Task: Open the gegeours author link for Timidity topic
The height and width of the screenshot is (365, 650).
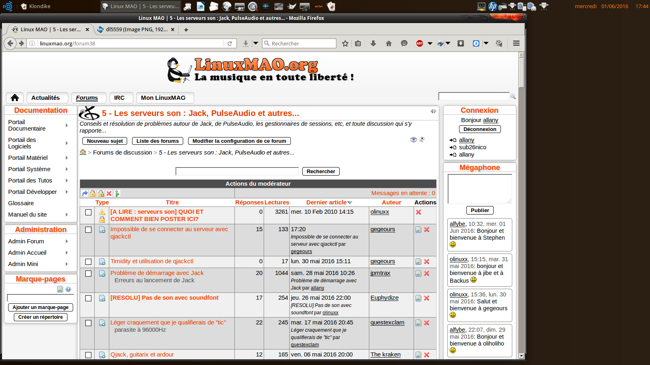Action: (383, 261)
